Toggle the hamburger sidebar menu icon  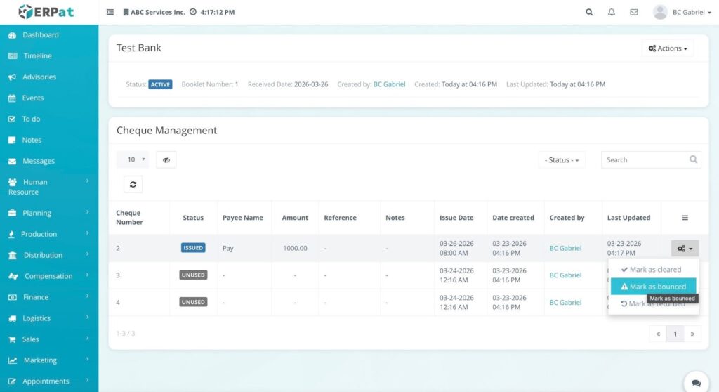point(110,12)
